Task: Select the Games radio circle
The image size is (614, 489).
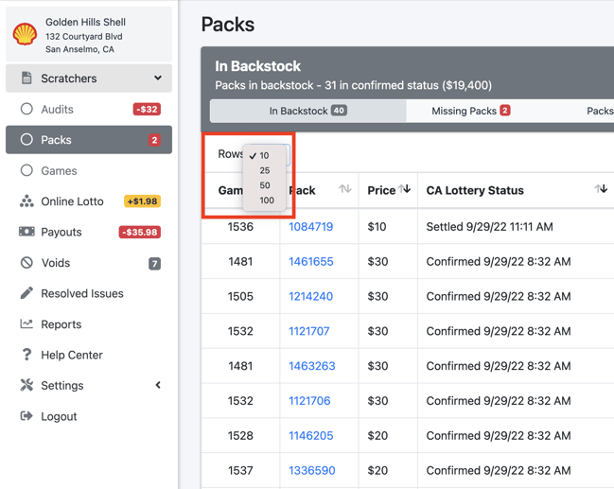Action: 26,171
